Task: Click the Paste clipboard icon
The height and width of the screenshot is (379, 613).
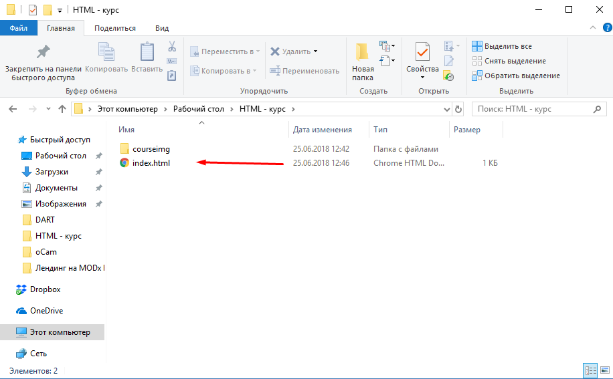Action: click(147, 52)
